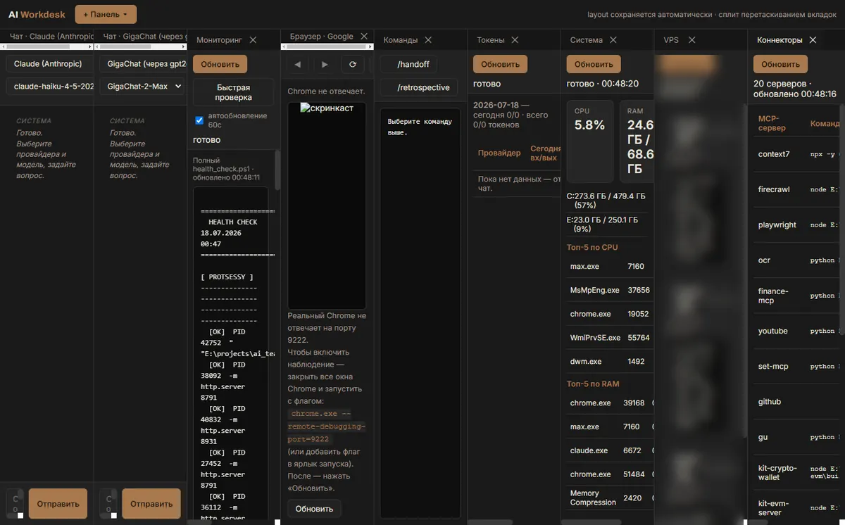Switch to the Команды tab

point(401,40)
